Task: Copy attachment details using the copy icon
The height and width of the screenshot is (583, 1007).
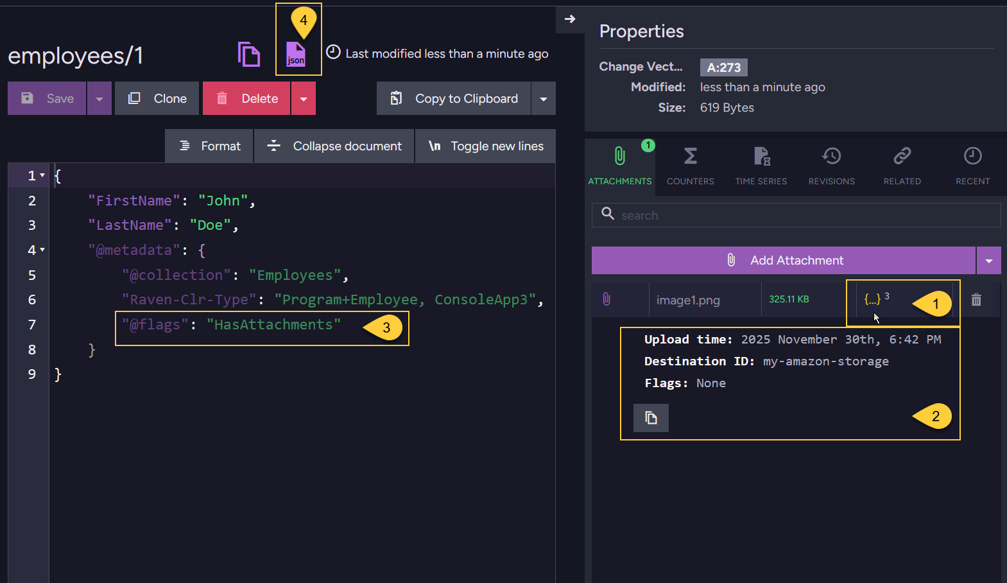Action: (651, 418)
